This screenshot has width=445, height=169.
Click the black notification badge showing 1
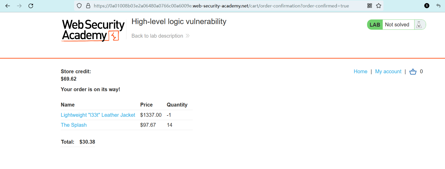pyautogui.click(x=427, y=6)
